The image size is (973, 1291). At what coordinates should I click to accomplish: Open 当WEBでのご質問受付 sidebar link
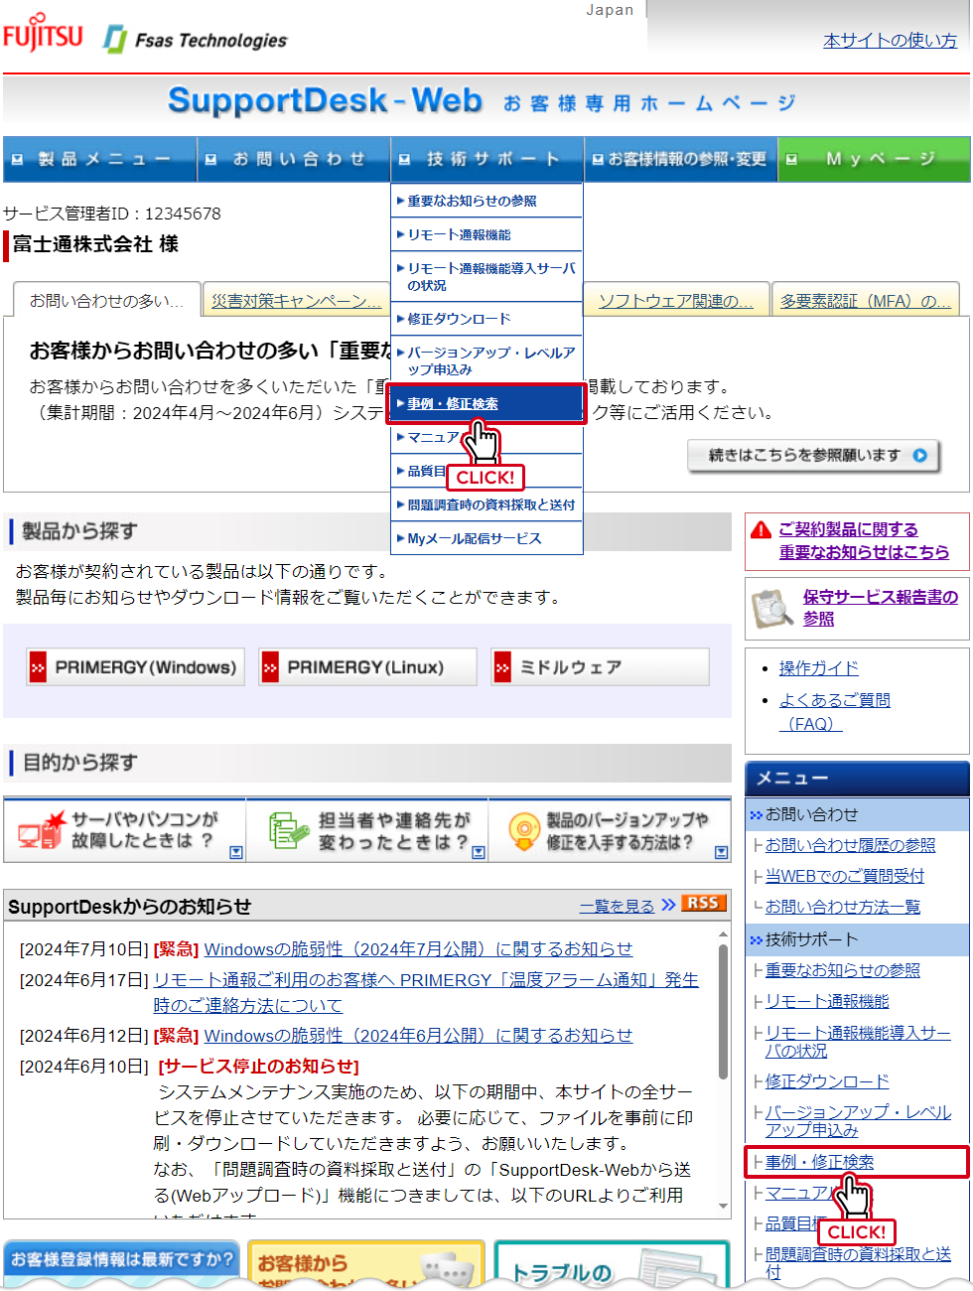coord(845,876)
